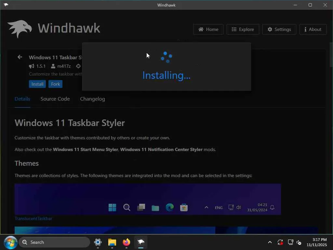
Task: Show hidden system tray icons
Action: (x=270, y=242)
